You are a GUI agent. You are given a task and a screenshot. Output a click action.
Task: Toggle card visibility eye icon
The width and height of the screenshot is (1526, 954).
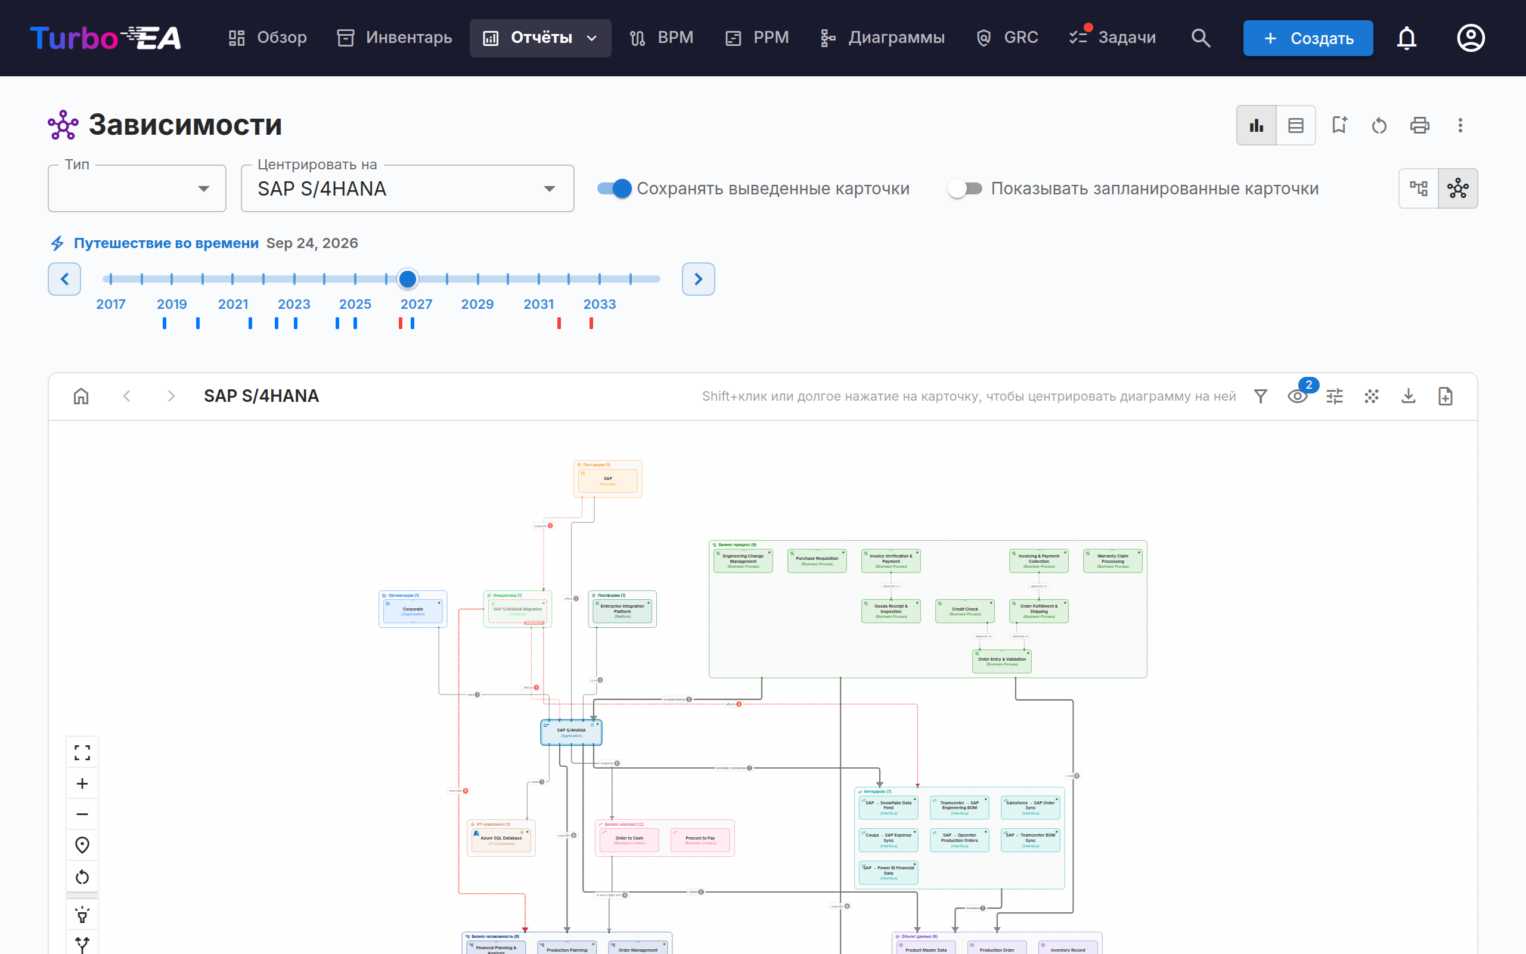[1298, 397]
